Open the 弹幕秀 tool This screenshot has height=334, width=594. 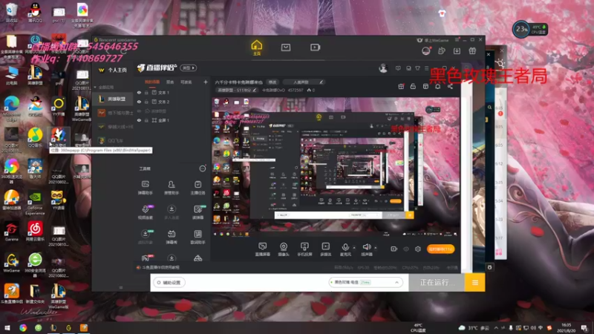[172, 237]
